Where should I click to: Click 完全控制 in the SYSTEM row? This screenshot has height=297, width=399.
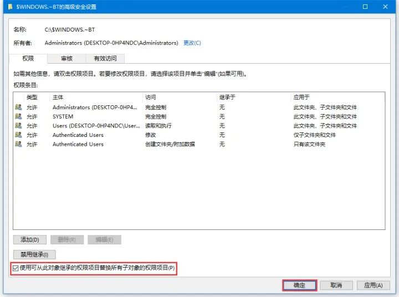(156, 116)
